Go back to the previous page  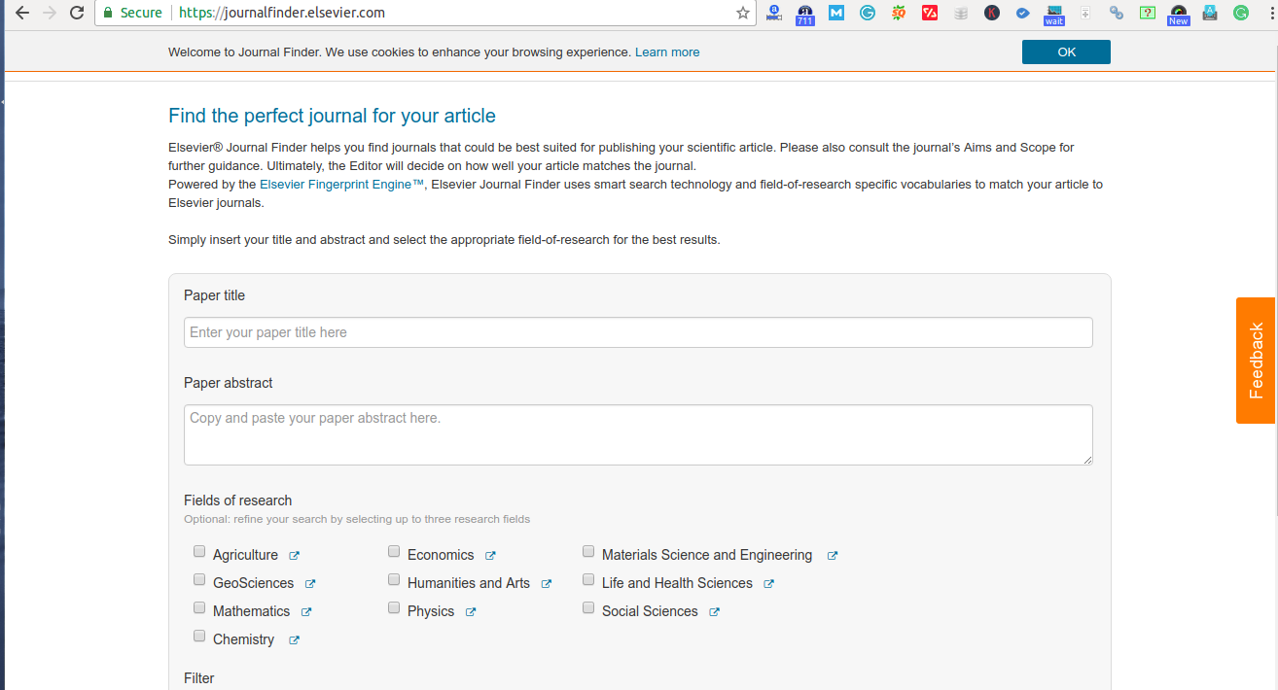pyautogui.click(x=22, y=13)
